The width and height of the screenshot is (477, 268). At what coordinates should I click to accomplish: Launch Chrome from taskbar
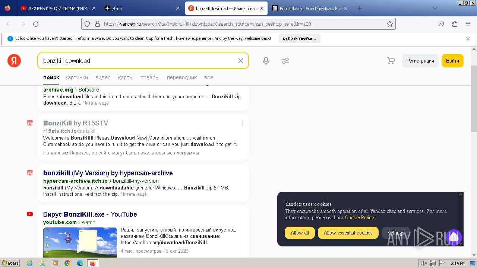[x=67, y=263]
